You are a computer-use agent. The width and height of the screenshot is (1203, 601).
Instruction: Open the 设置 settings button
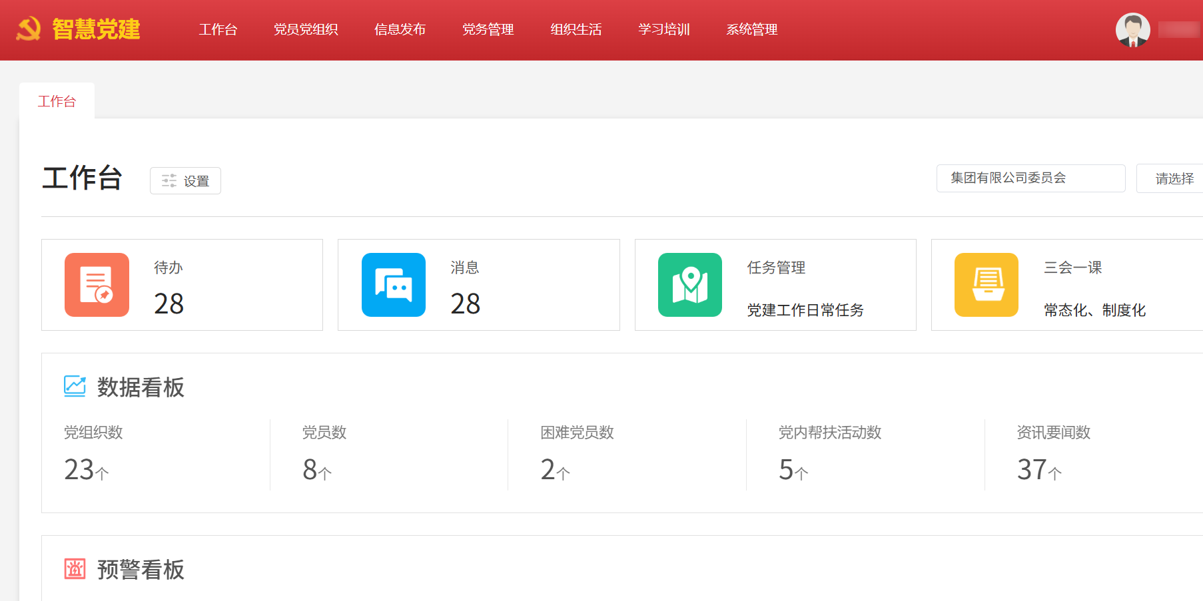[185, 181]
